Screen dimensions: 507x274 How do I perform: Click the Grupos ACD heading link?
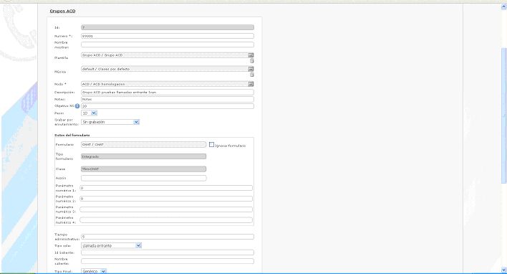(62, 11)
